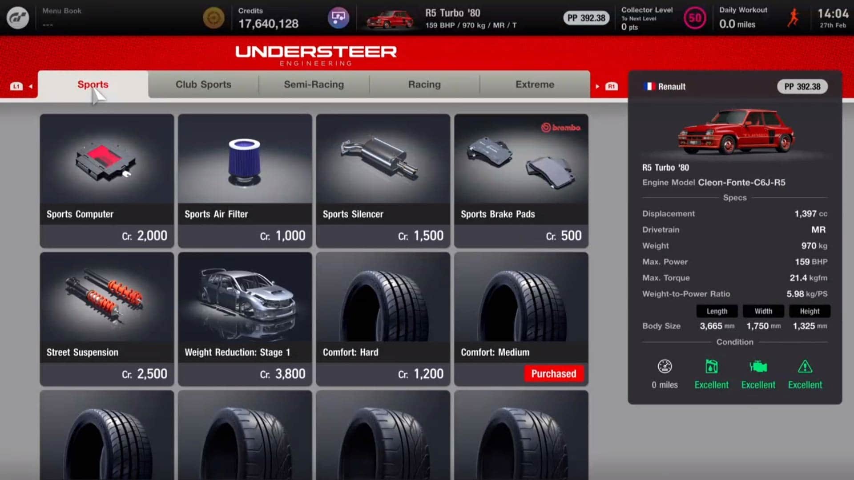Open the roulette ticket icon
This screenshot has width=854, height=480.
point(338,17)
